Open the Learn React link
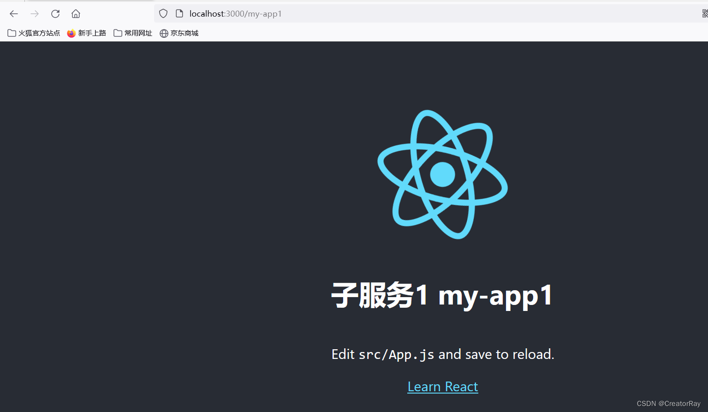The image size is (708, 412). [x=443, y=387]
